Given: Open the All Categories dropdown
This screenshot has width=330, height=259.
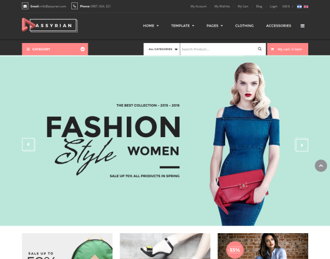Looking at the screenshot, I should pos(161,49).
